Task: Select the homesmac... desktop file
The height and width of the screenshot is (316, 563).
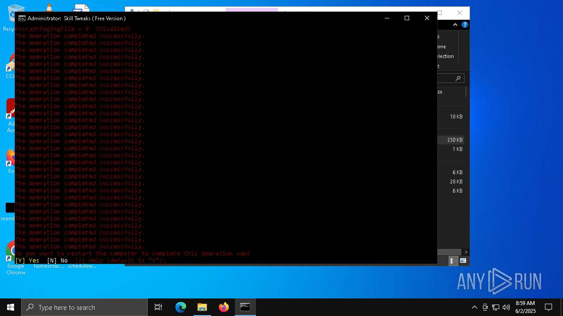Action: (49, 266)
